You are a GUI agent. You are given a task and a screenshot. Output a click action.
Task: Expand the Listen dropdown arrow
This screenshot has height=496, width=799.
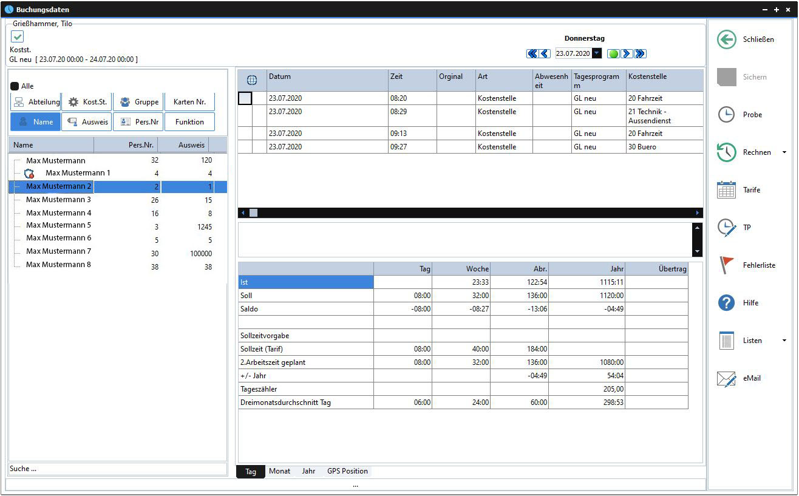pos(784,341)
